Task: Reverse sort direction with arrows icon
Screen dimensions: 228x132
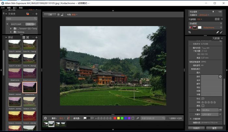Action: click(x=68, y=118)
